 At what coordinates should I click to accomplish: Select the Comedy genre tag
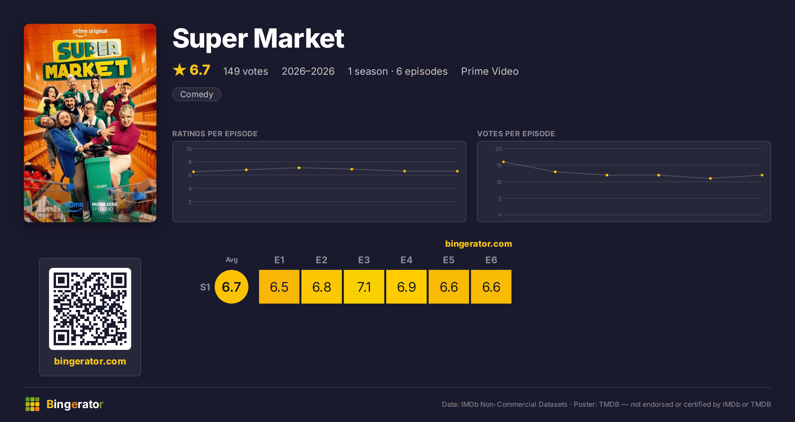click(x=197, y=94)
